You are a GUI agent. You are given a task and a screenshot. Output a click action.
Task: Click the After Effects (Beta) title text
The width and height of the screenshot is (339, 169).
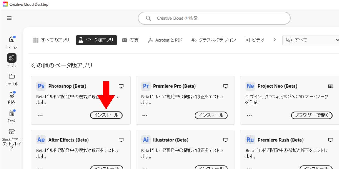68,140
